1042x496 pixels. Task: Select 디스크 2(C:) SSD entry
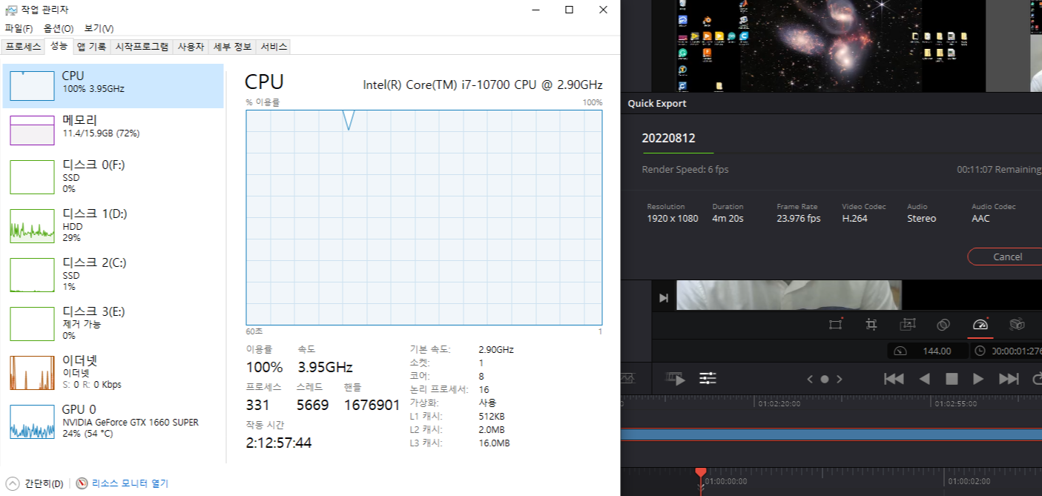113,274
